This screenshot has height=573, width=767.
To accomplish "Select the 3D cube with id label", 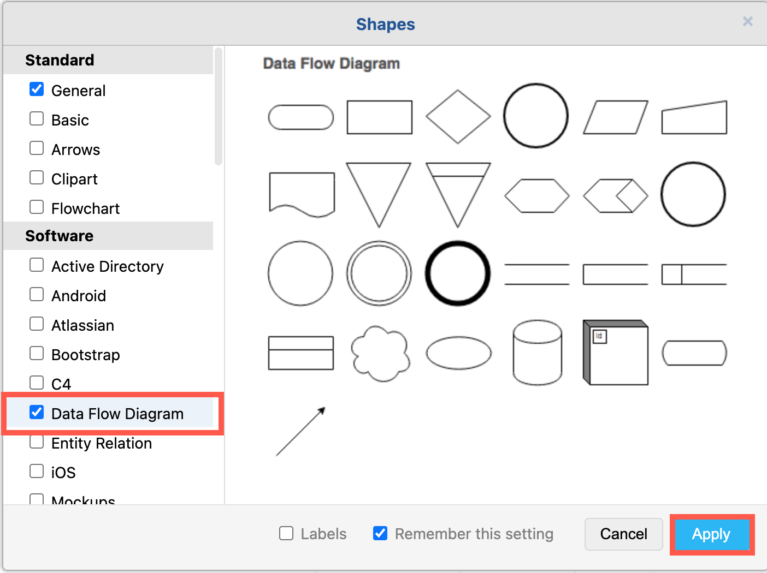I will [615, 353].
